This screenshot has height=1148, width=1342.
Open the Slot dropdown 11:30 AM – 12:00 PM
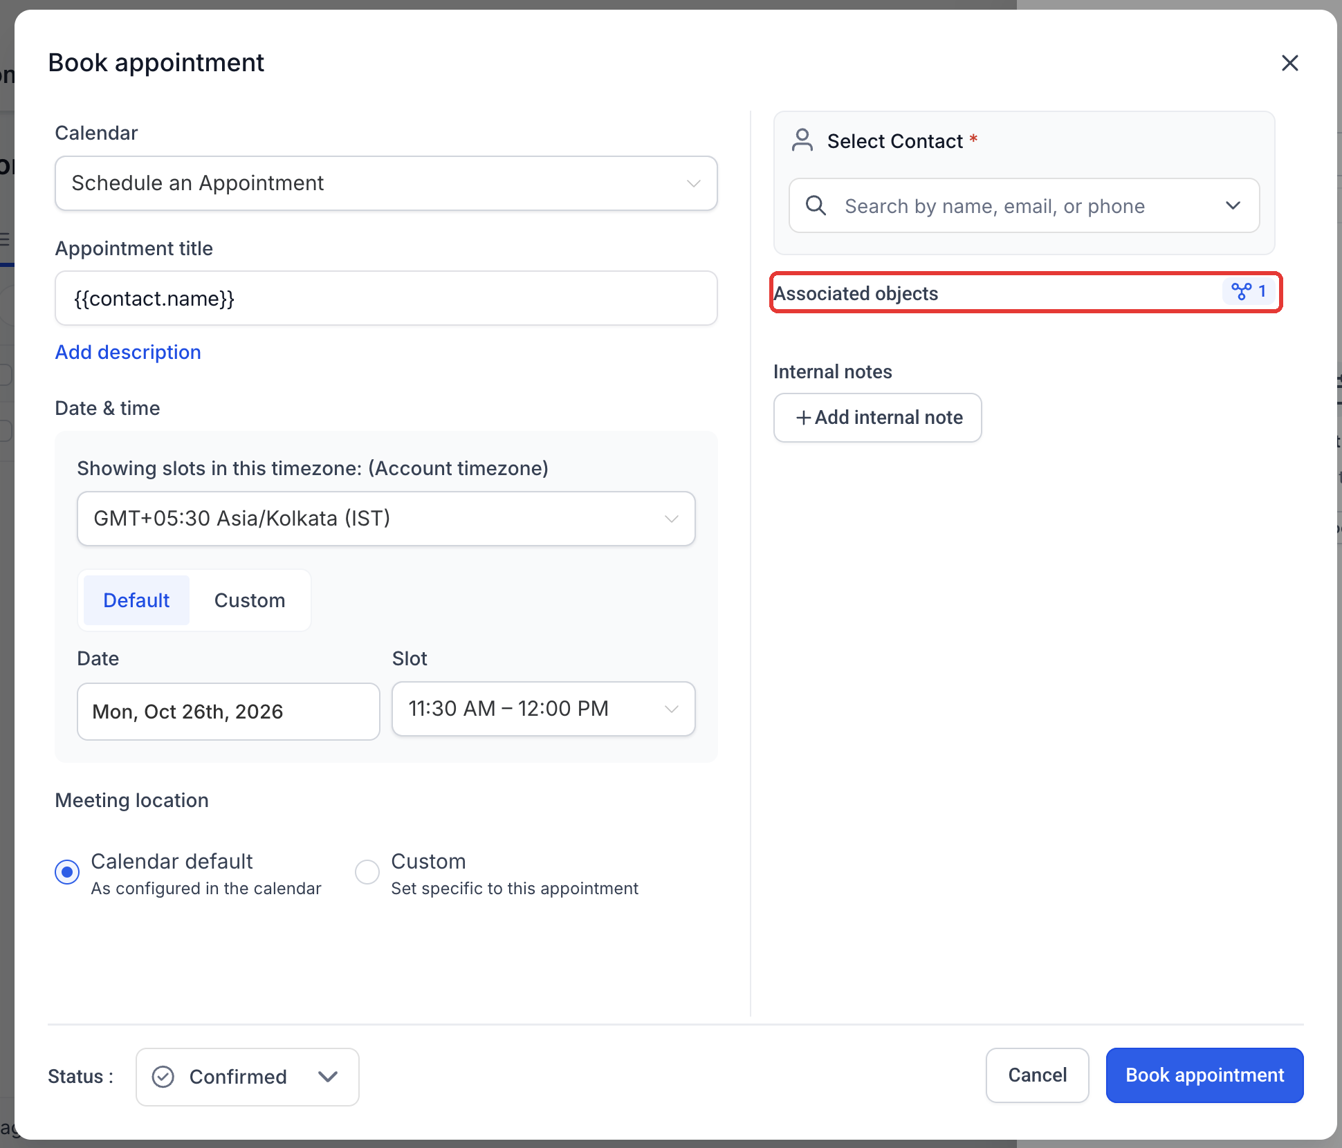544,709
